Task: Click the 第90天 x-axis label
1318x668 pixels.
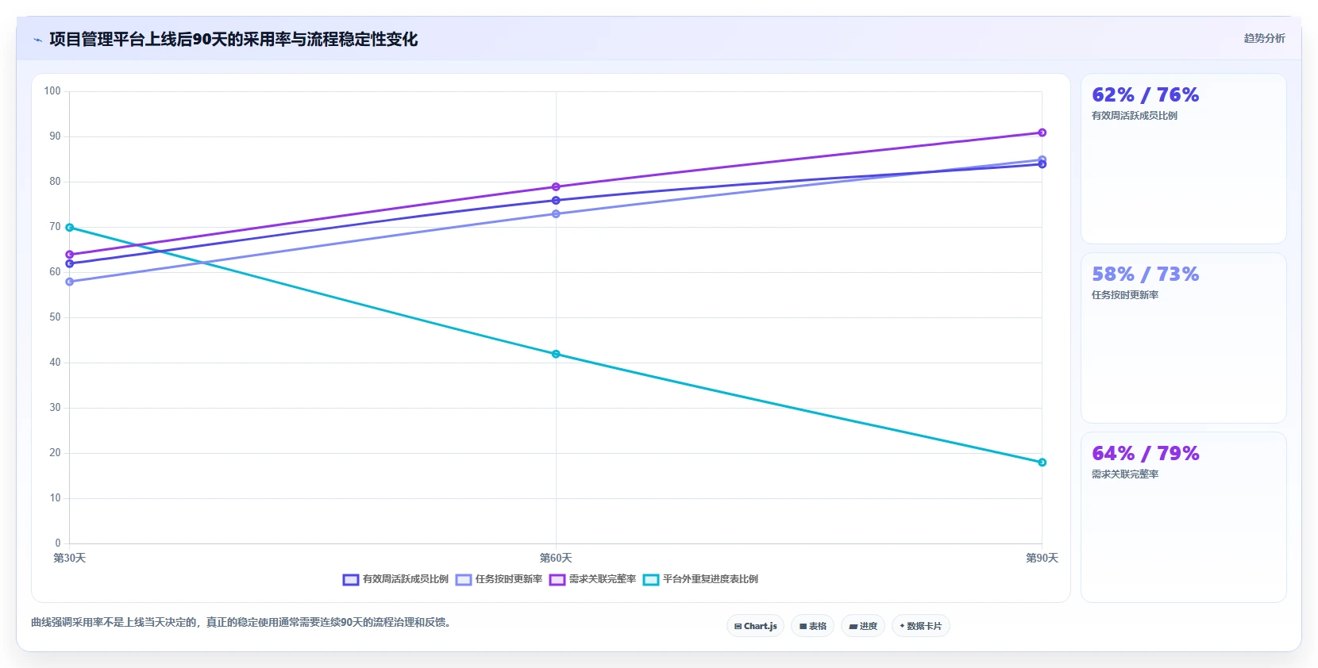Action: [1042, 559]
